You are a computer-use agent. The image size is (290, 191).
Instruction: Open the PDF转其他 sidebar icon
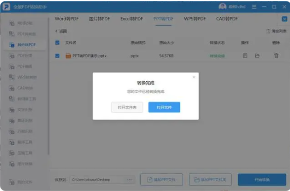click(12, 34)
